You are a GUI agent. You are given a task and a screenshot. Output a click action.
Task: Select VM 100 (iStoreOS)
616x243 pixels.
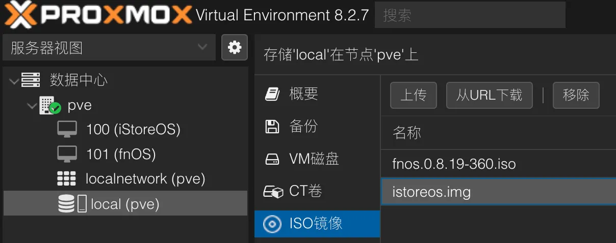click(134, 130)
